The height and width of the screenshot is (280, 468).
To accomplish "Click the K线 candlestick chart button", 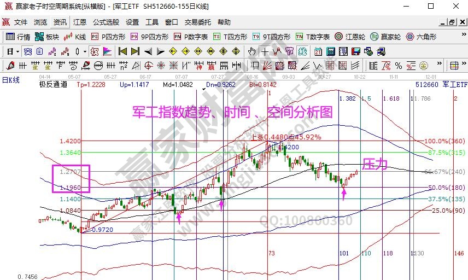I will (74, 37).
